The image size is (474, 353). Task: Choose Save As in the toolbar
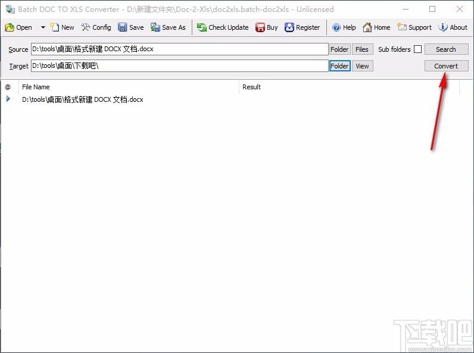coord(168,27)
